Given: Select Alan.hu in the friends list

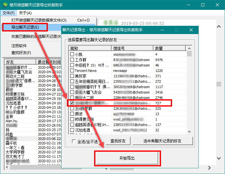Looking at the screenshot, I should tap(11, 121).
